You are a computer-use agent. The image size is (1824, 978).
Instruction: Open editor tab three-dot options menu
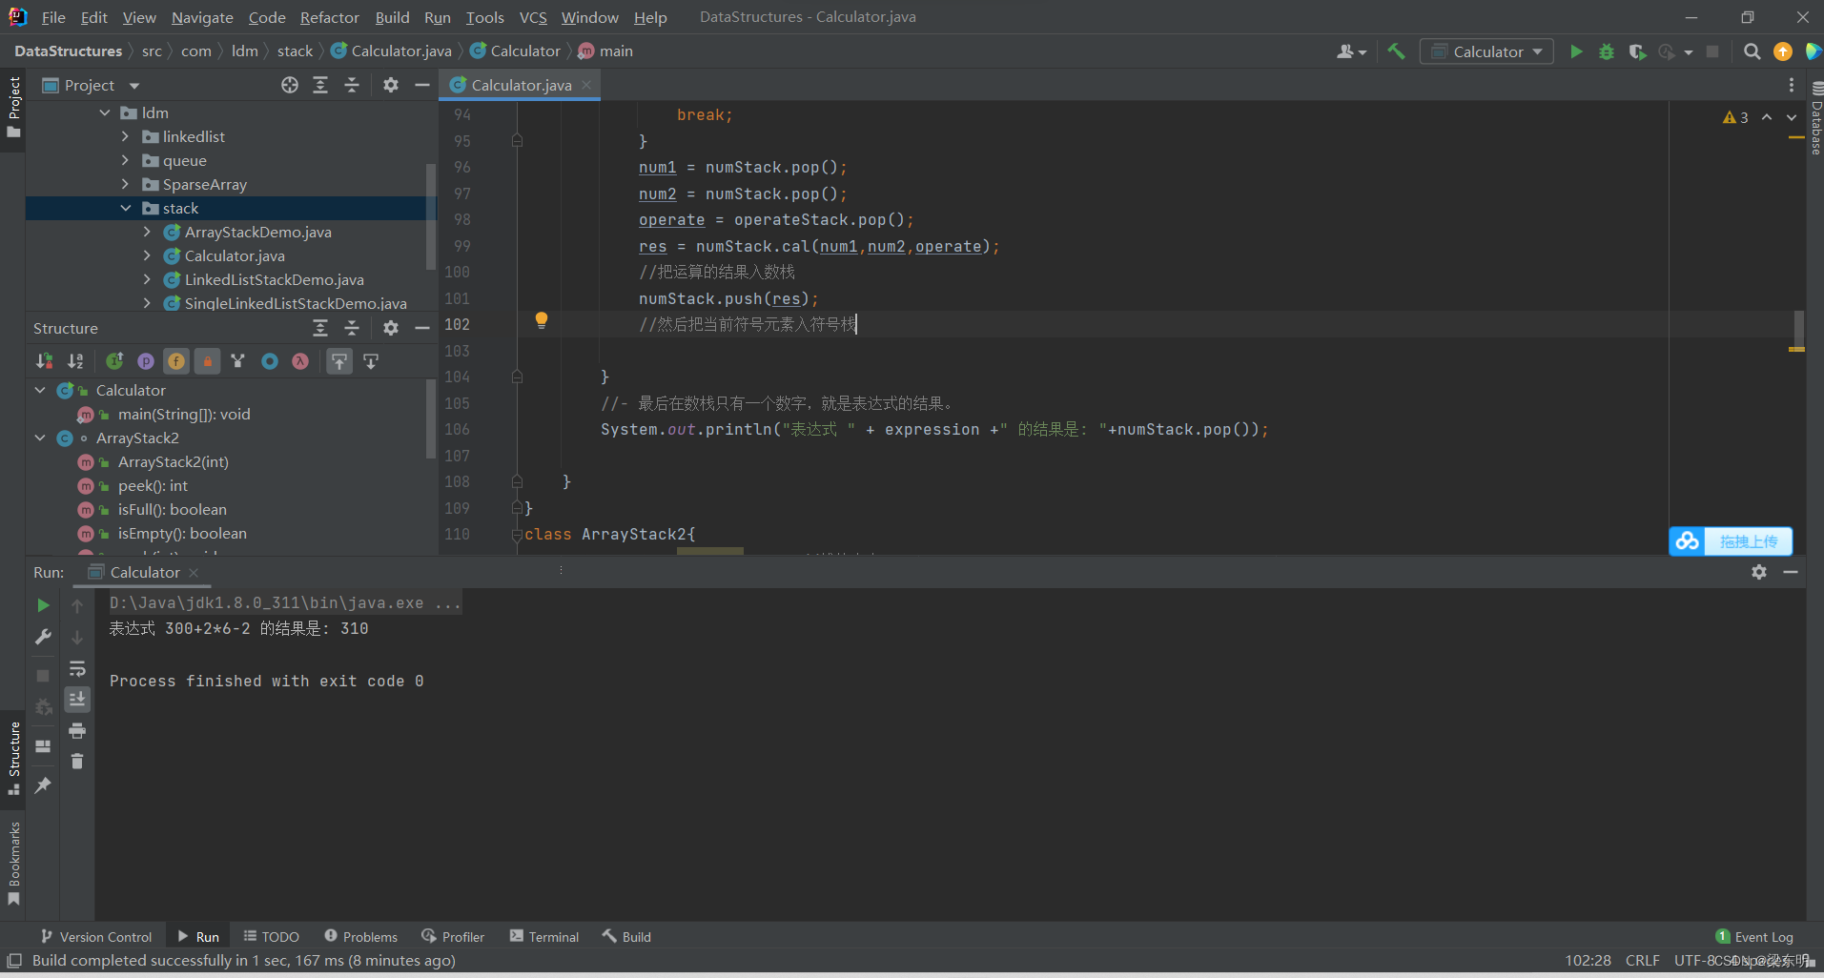(1792, 85)
